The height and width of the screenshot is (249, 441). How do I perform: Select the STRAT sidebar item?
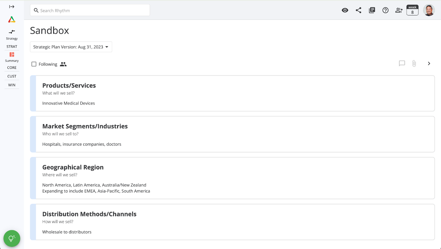pyautogui.click(x=12, y=47)
